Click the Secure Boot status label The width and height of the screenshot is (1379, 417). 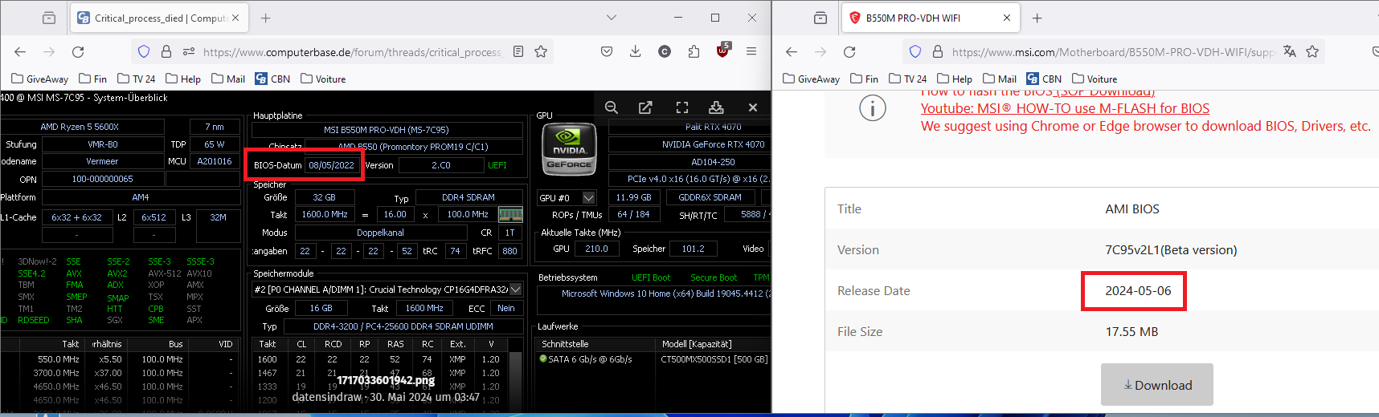pos(714,277)
